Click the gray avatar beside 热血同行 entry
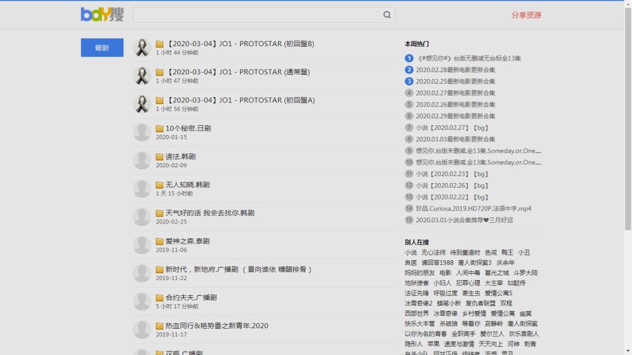 click(x=142, y=329)
